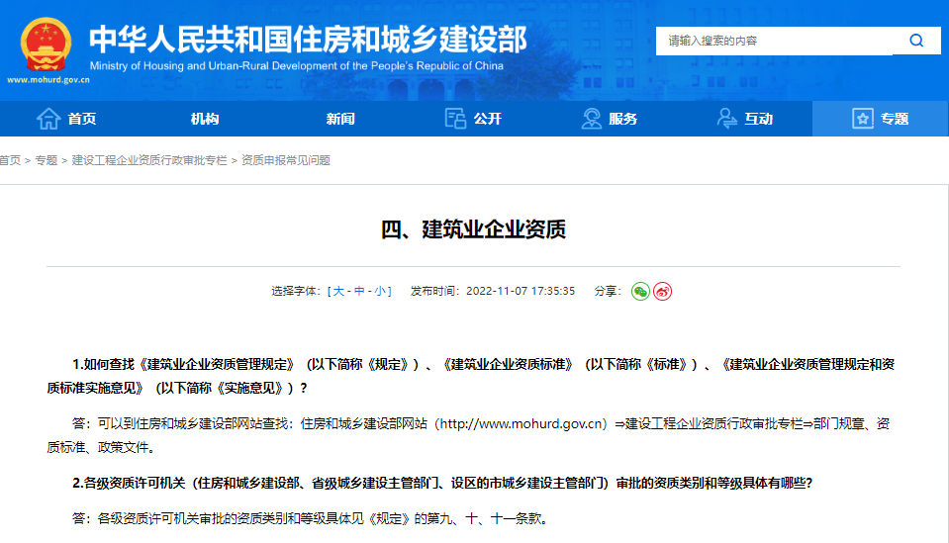Click the home house icon in navigation
Viewport: 949px width, 543px height.
(48, 119)
